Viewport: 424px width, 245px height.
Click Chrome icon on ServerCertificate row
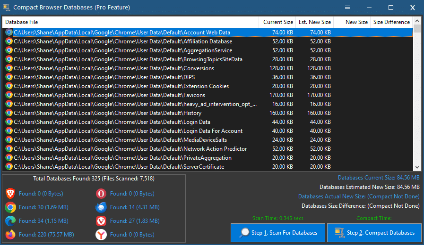pyautogui.click(x=9, y=167)
